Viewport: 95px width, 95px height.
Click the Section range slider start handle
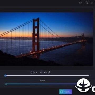tap(6, 84)
